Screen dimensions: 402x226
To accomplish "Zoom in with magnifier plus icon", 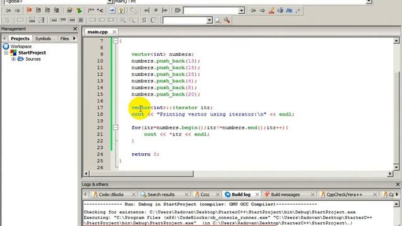I will point(123,20).
